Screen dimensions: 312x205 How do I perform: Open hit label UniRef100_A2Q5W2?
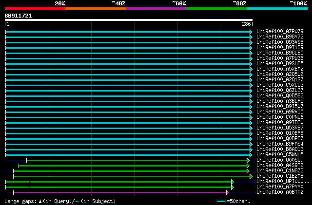[x=280, y=75]
